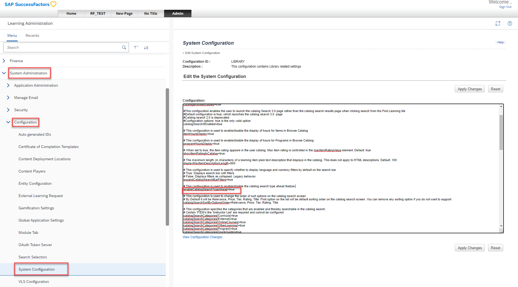Select the Admin tab
The height and width of the screenshot is (287, 518).
click(x=178, y=13)
